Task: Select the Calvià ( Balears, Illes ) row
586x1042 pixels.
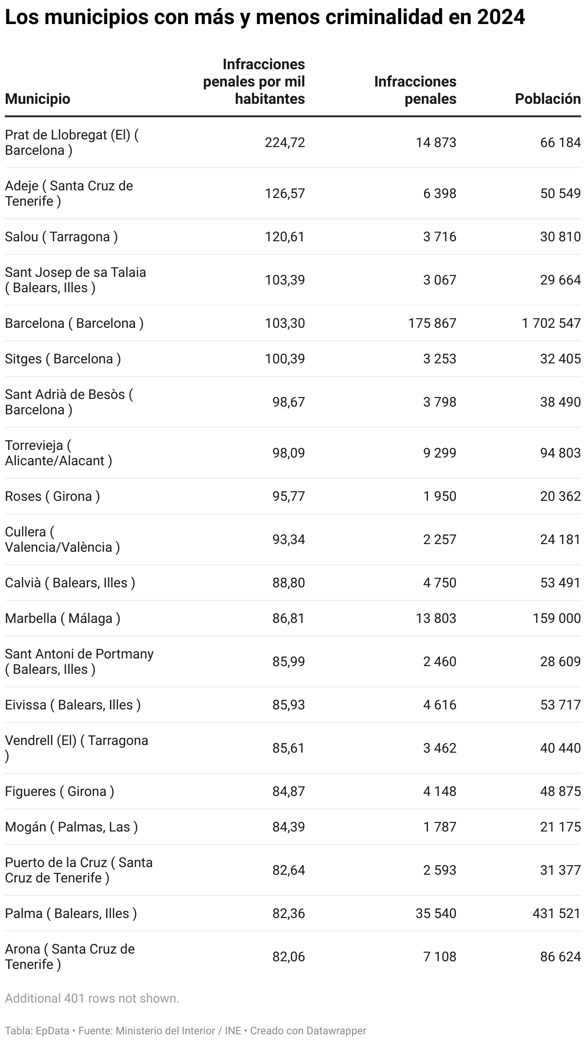Action: coord(70,583)
